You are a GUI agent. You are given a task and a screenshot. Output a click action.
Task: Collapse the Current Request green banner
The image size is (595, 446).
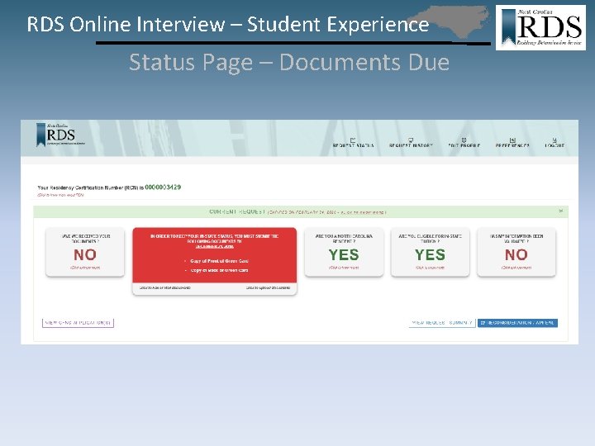point(561,211)
